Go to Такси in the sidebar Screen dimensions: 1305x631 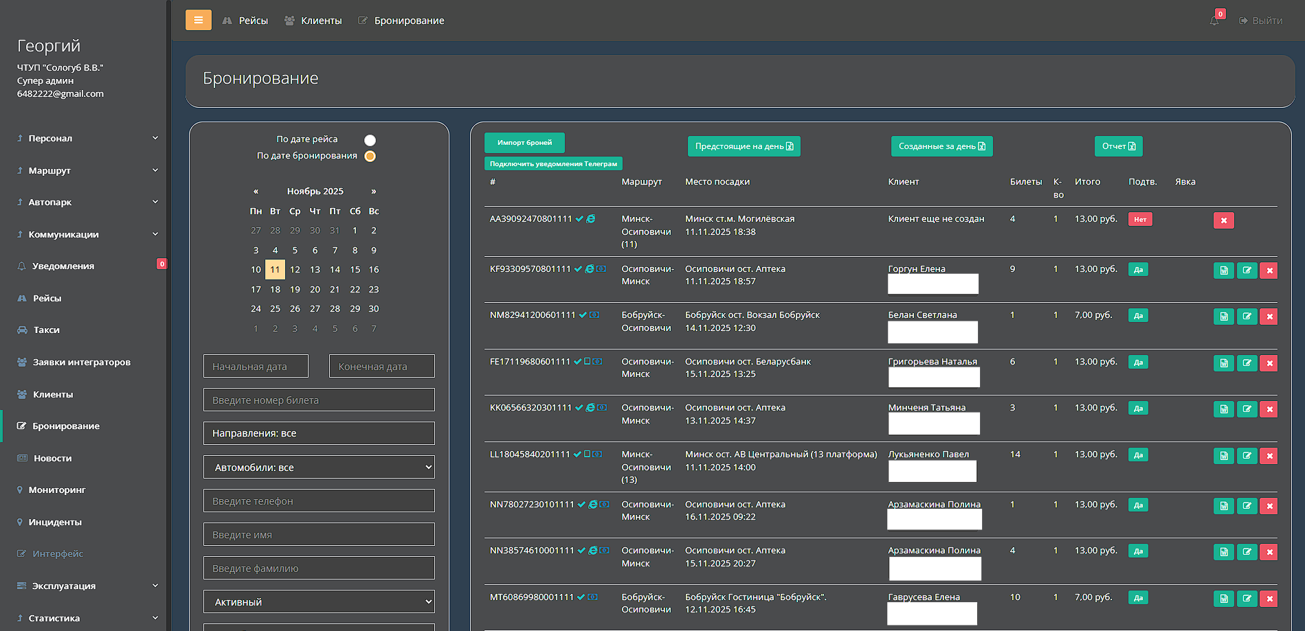point(46,330)
